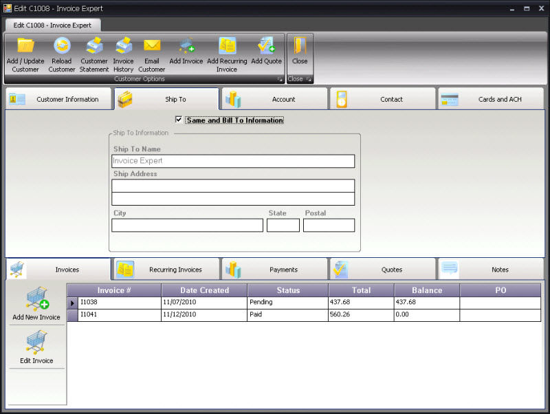Click the row header of invoice I1041
Screen dimensions: 550x414
[72, 315]
